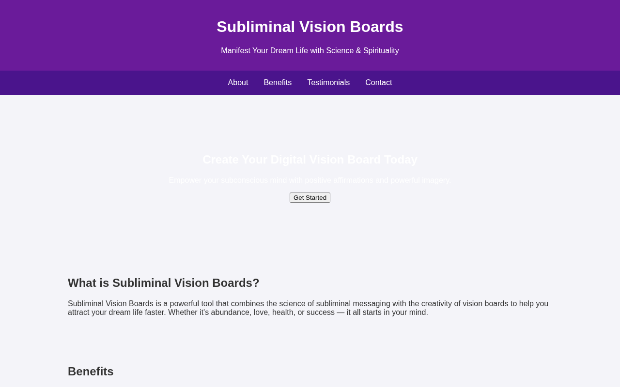
Task: Click the phrase powerful imagery in the hero subtext
Action: [x=420, y=180]
